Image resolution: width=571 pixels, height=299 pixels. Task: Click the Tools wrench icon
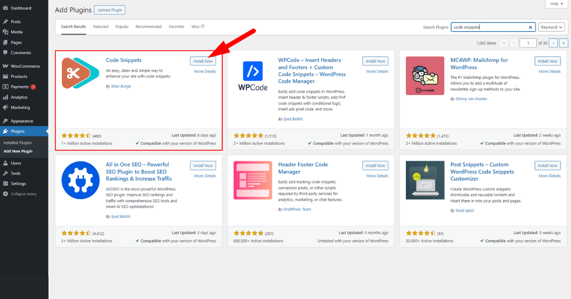coord(5,173)
